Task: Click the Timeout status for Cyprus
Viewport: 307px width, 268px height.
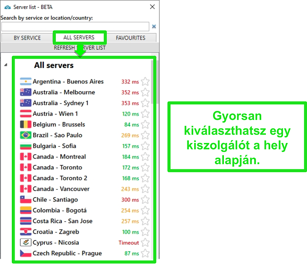Action: [x=128, y=243]
